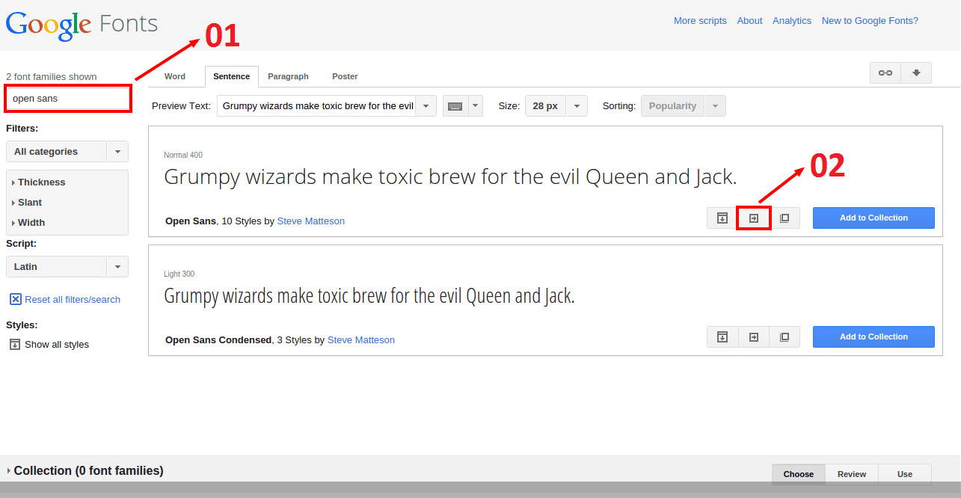Open Steve Matteson link under Open Sans

pos(311,221)
